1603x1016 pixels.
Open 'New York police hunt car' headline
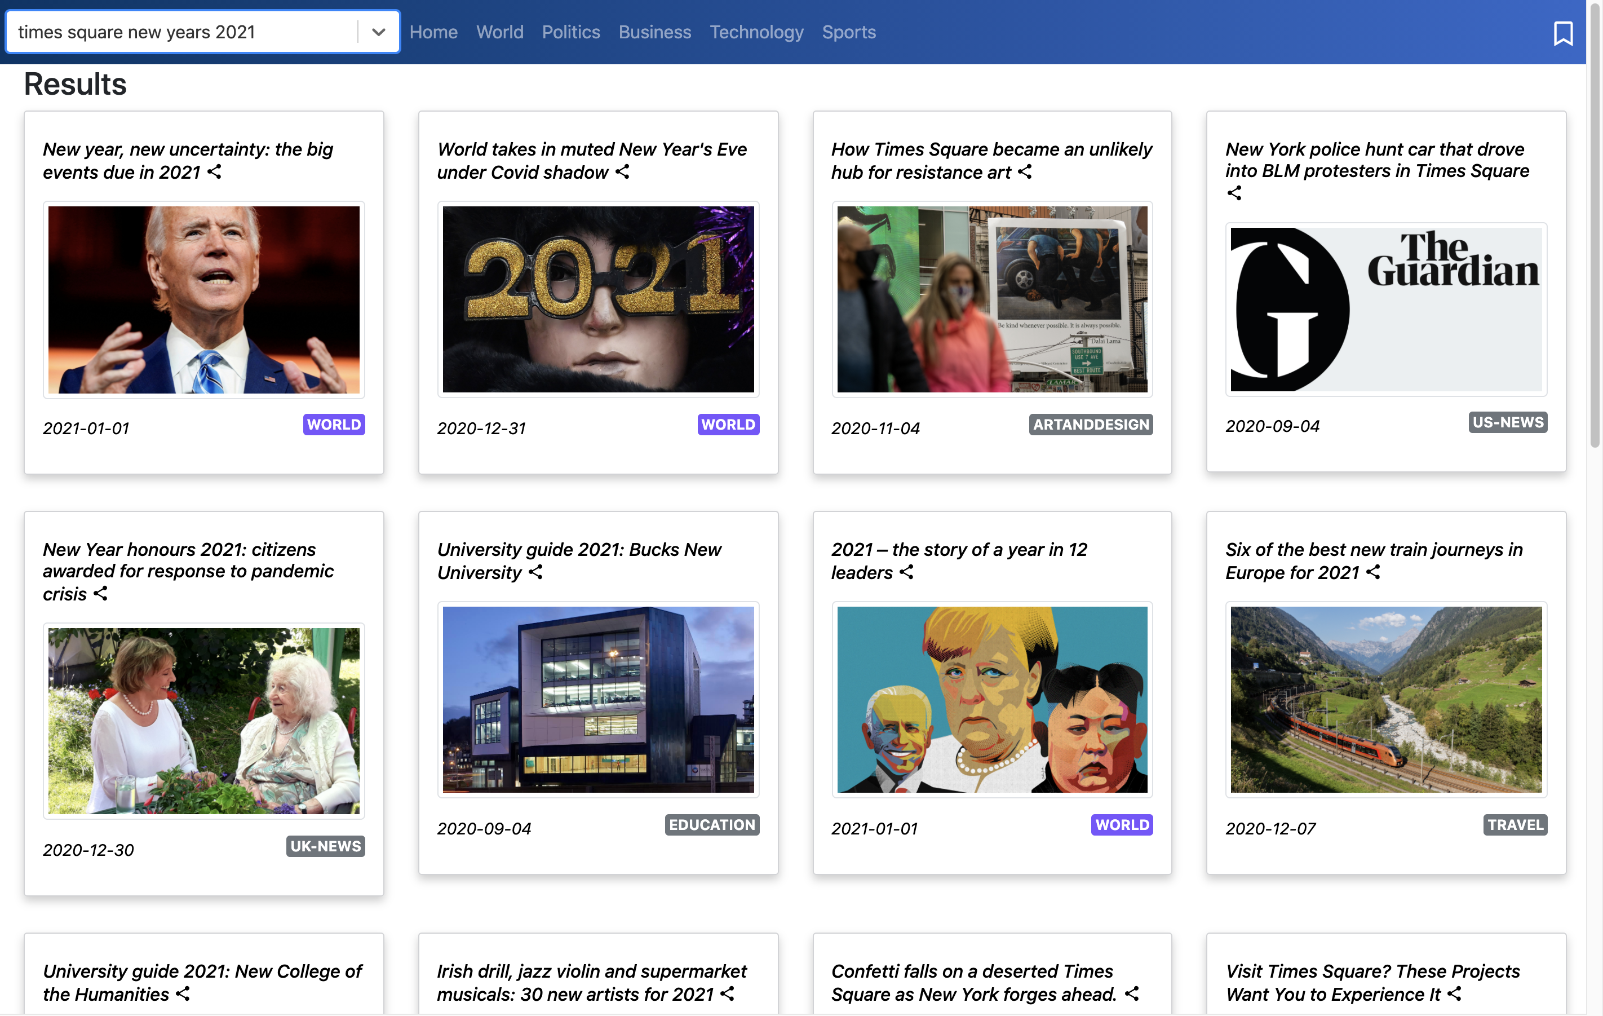point(1378,160)
